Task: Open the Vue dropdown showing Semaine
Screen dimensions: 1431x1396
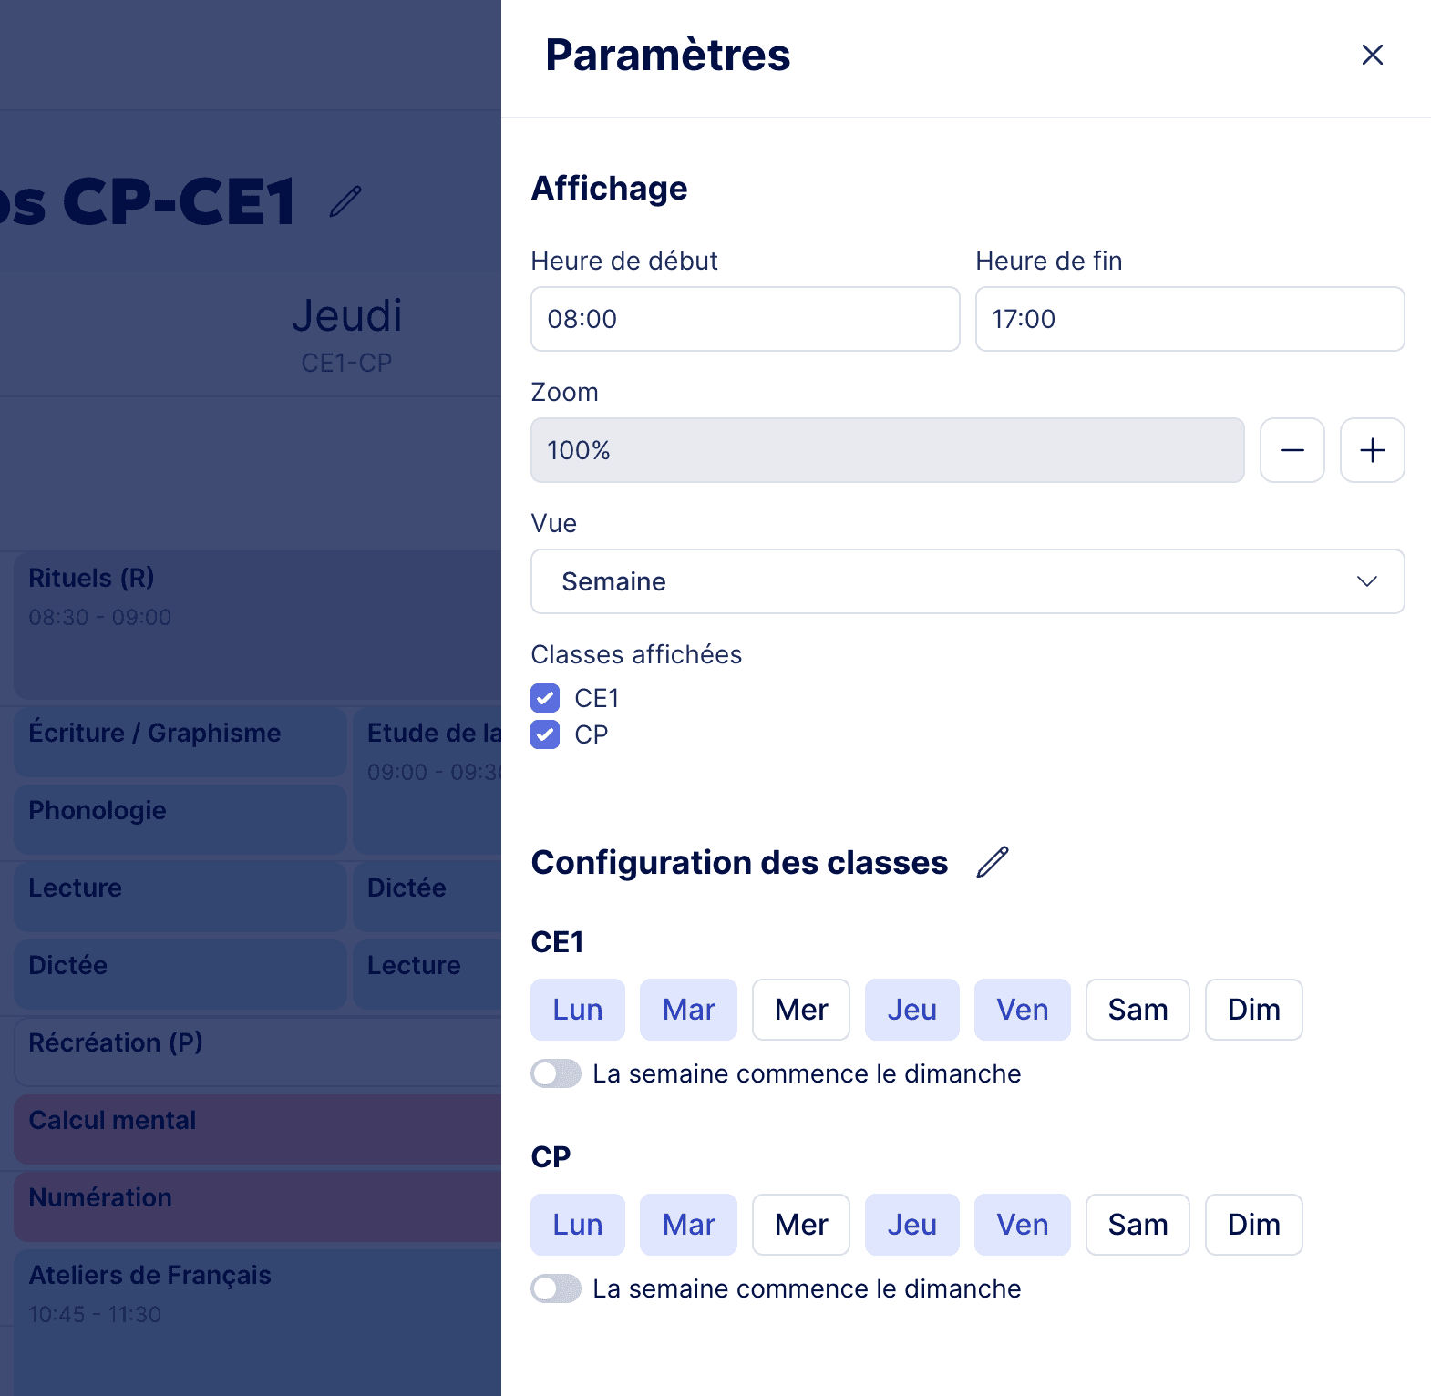Action: pos(966,581)
